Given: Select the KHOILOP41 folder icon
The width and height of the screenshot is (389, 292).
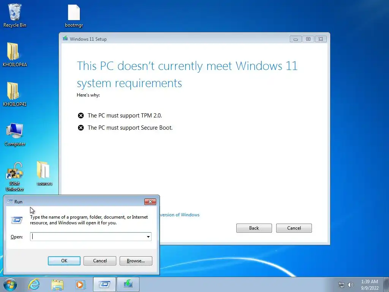Looking at the screenshot, I should 15,94.
